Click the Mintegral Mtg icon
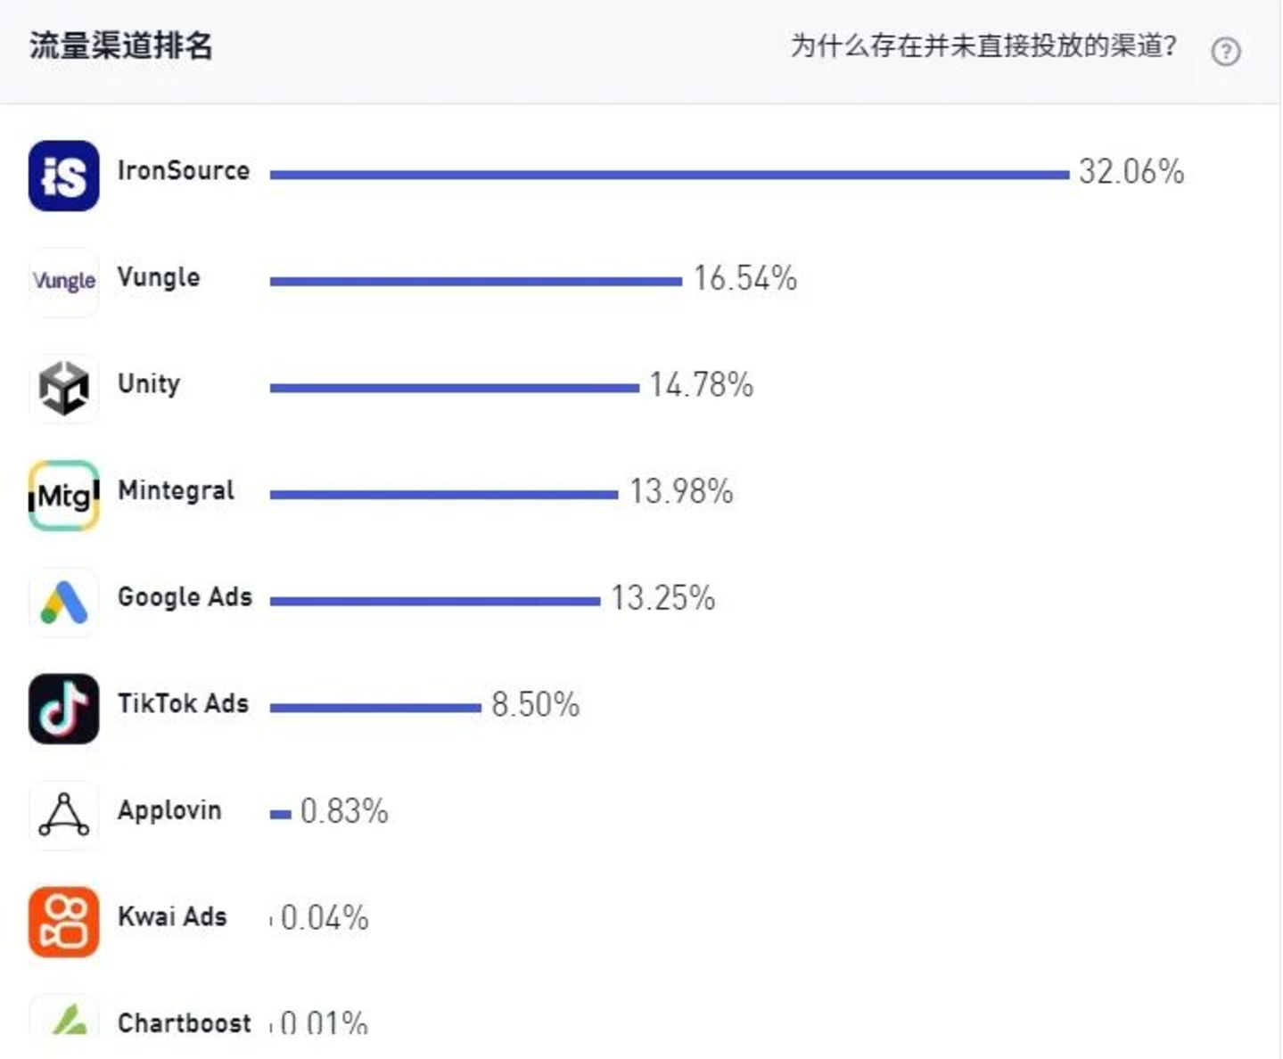 click(63, 495)
